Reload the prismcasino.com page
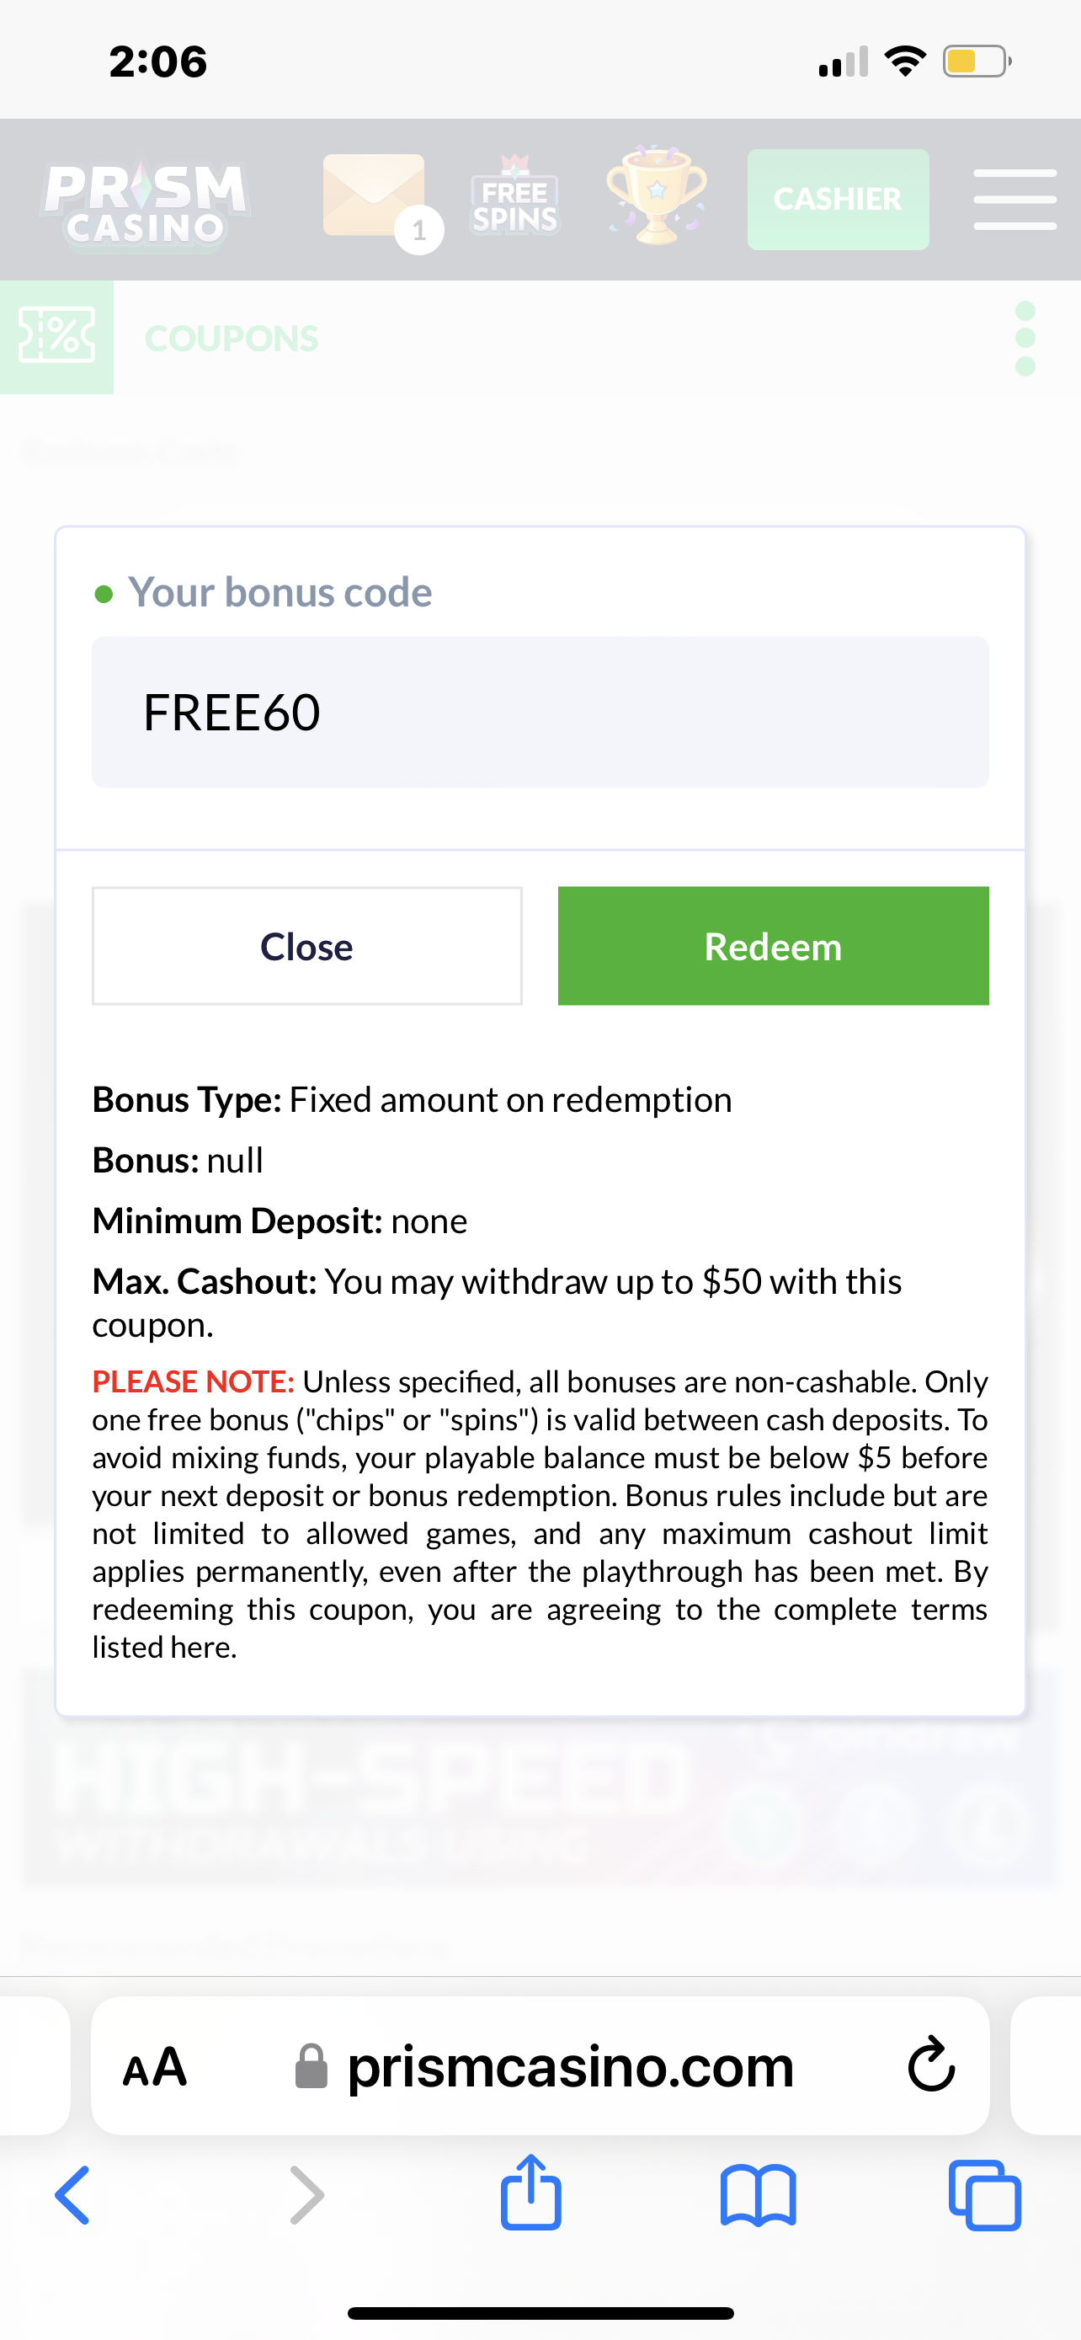 (931, 2065)
